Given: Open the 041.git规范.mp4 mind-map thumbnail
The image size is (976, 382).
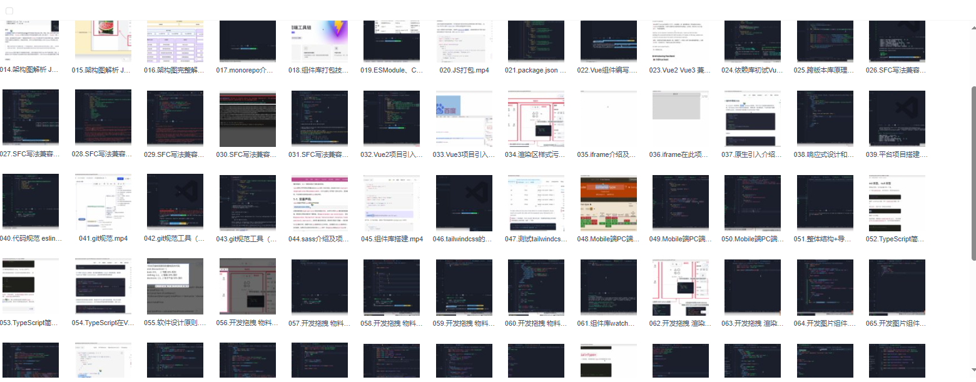Looking at the screenshot, I should (x=103, y=202).
